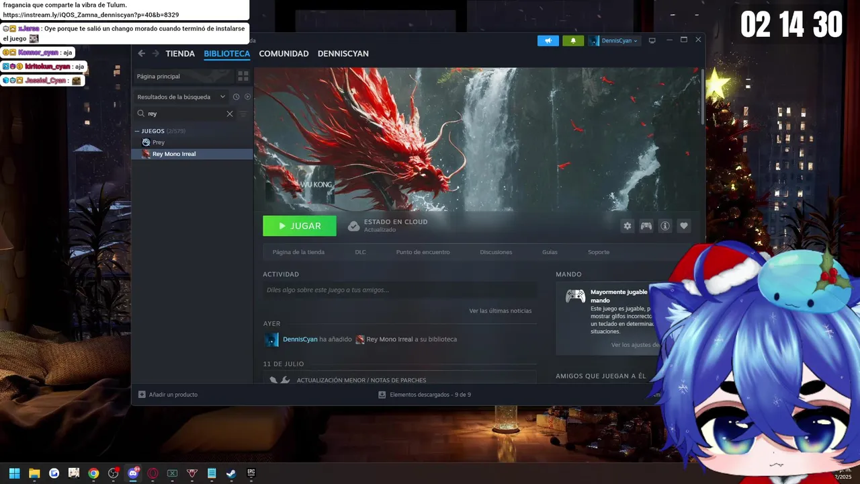Open Xbox Game Bar taskbar icon
Image resolution: width=860 pixels, height=484 pixels.
[172, 473]
